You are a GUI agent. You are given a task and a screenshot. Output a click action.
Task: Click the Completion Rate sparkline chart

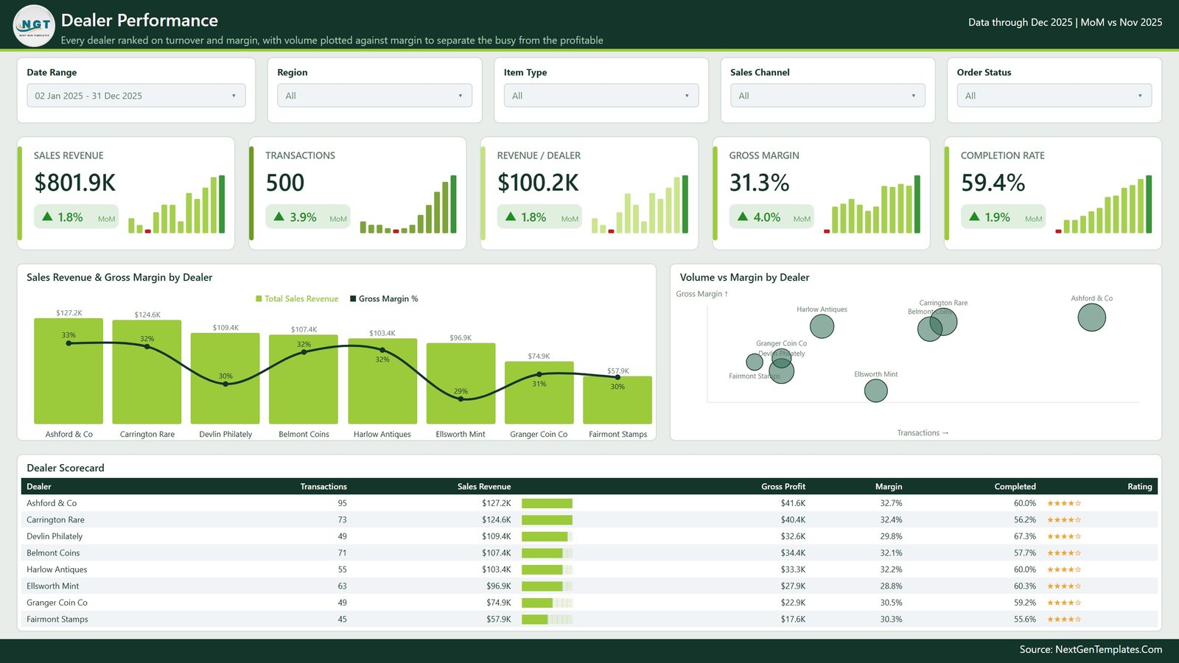[1103, 204]
